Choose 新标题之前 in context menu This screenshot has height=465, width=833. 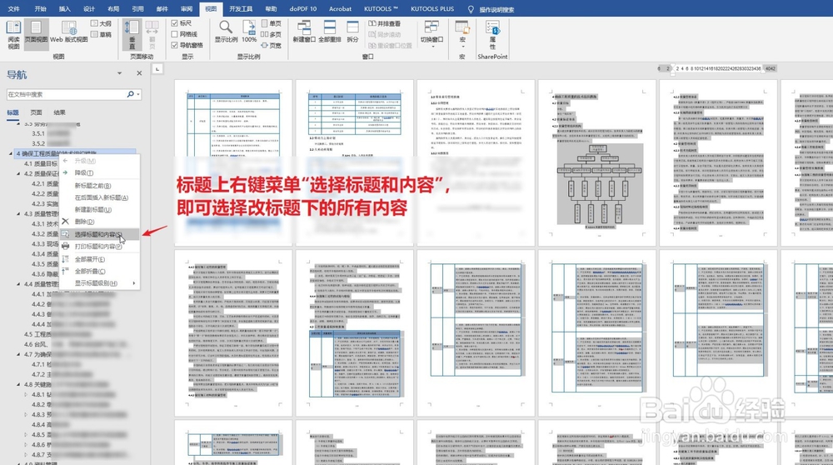coord(100,186)
